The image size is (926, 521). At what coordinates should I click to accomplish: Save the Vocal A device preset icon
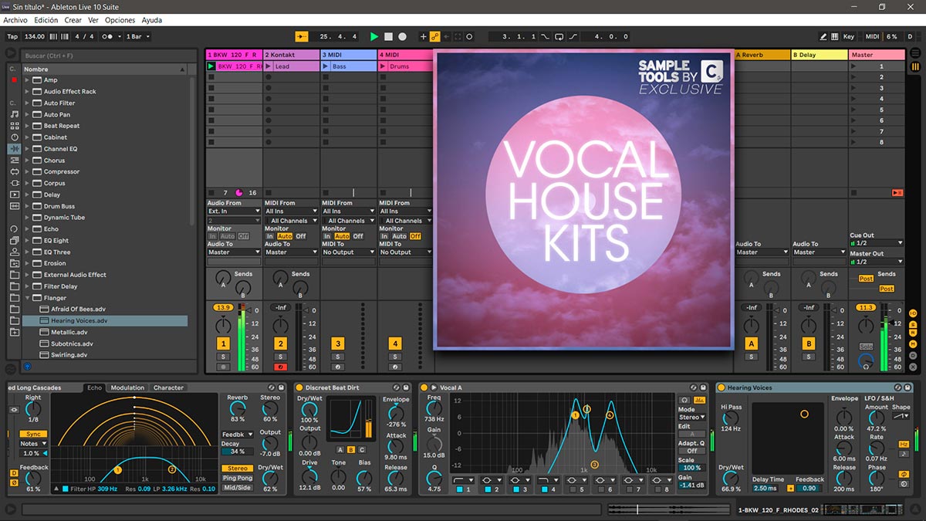pyautogui.click(x=704, y=387)
